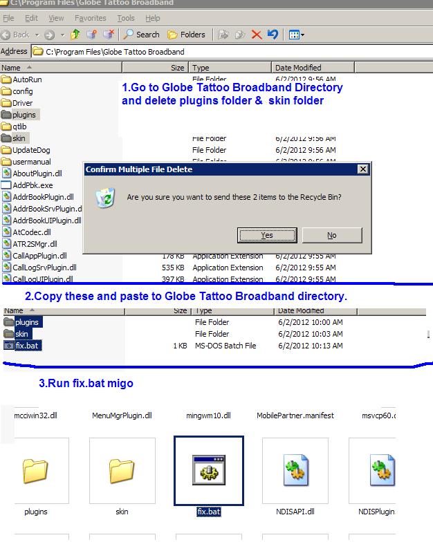
Task: Click the Back navigation arrow icon
Action: (6, 35)
